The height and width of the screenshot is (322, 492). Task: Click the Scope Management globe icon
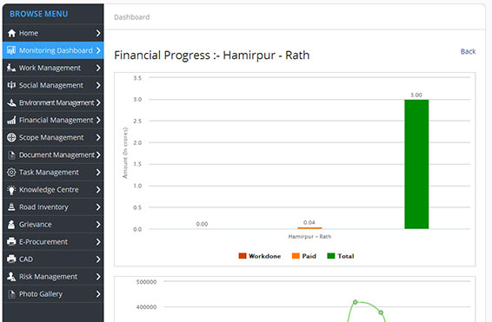pyautogui.click(x=11, y=137)
